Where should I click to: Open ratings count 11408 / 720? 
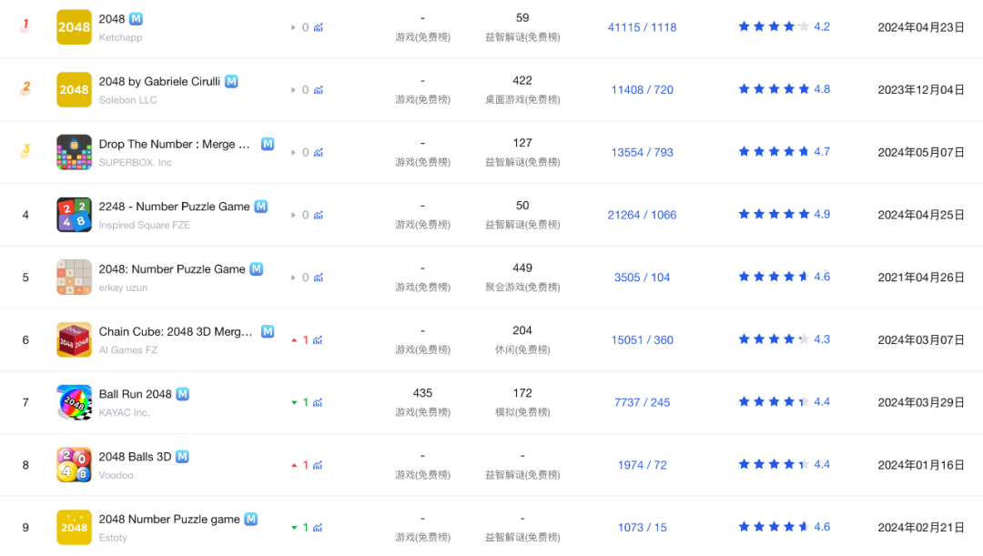(642, 90)
